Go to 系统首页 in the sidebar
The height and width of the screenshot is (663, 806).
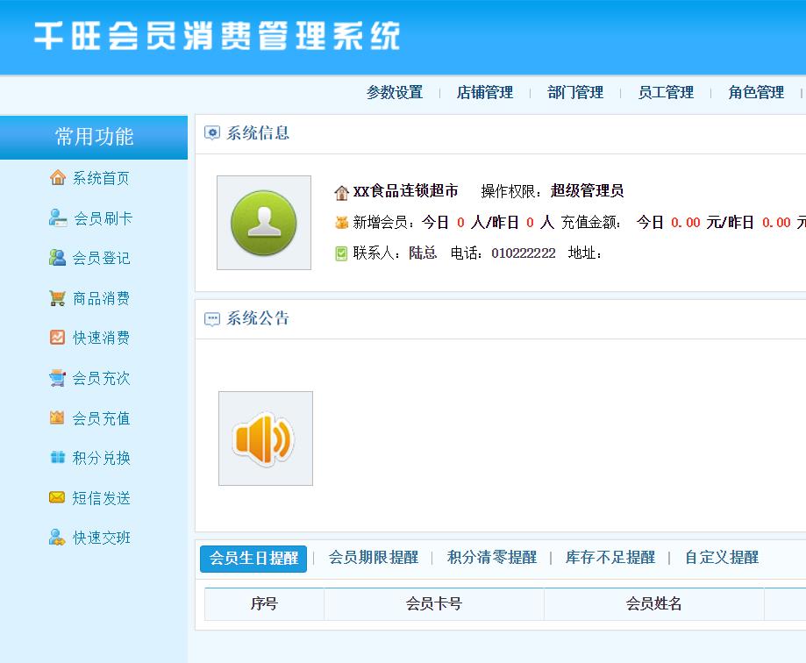(x=101, y=178)
